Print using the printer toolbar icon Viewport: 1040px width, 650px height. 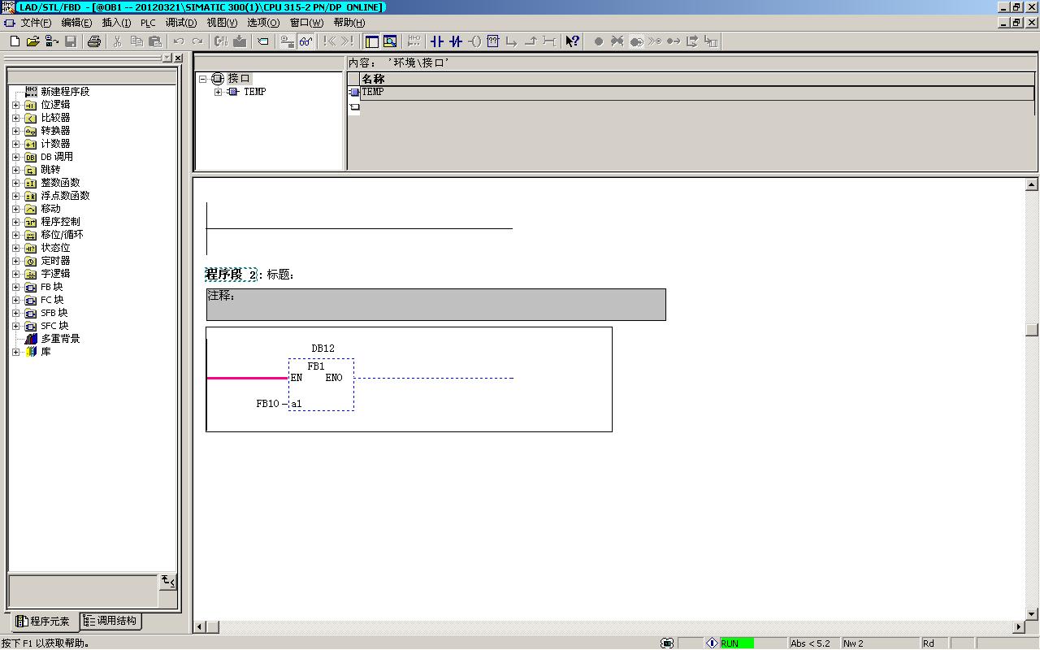click(x=94, y=41)
